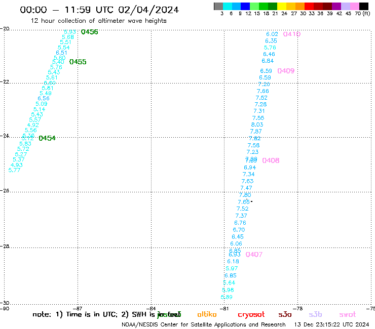This screenshot has height=329, width=375.
Task: Click the pink time label 0410
Action: pos(292,34)
